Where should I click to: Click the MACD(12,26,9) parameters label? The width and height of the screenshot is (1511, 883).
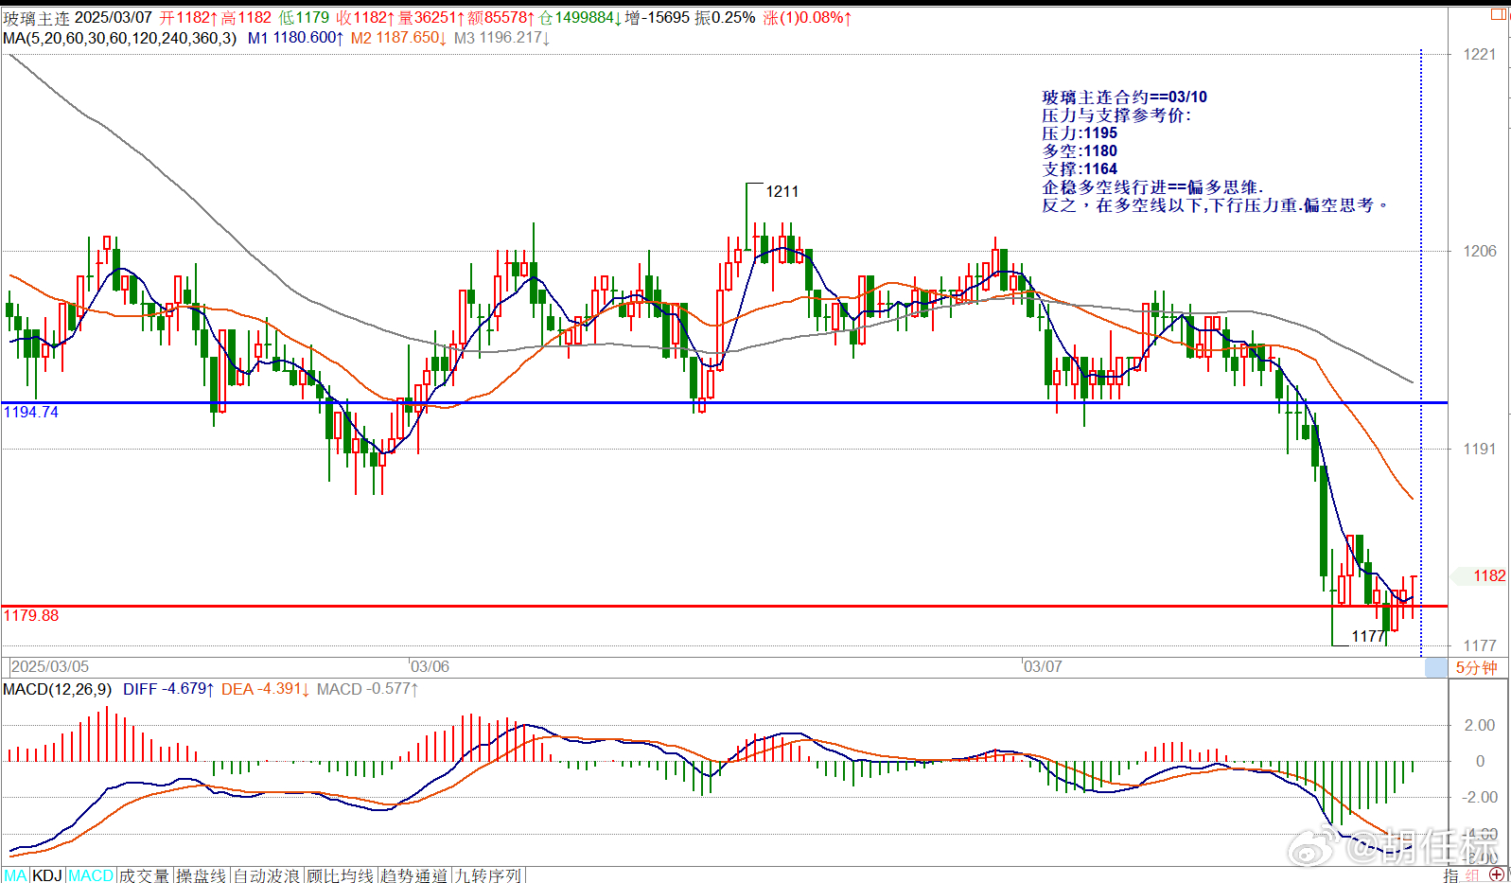(57, 689)
